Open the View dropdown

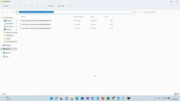pyautogui.click(x=62, y=6)
